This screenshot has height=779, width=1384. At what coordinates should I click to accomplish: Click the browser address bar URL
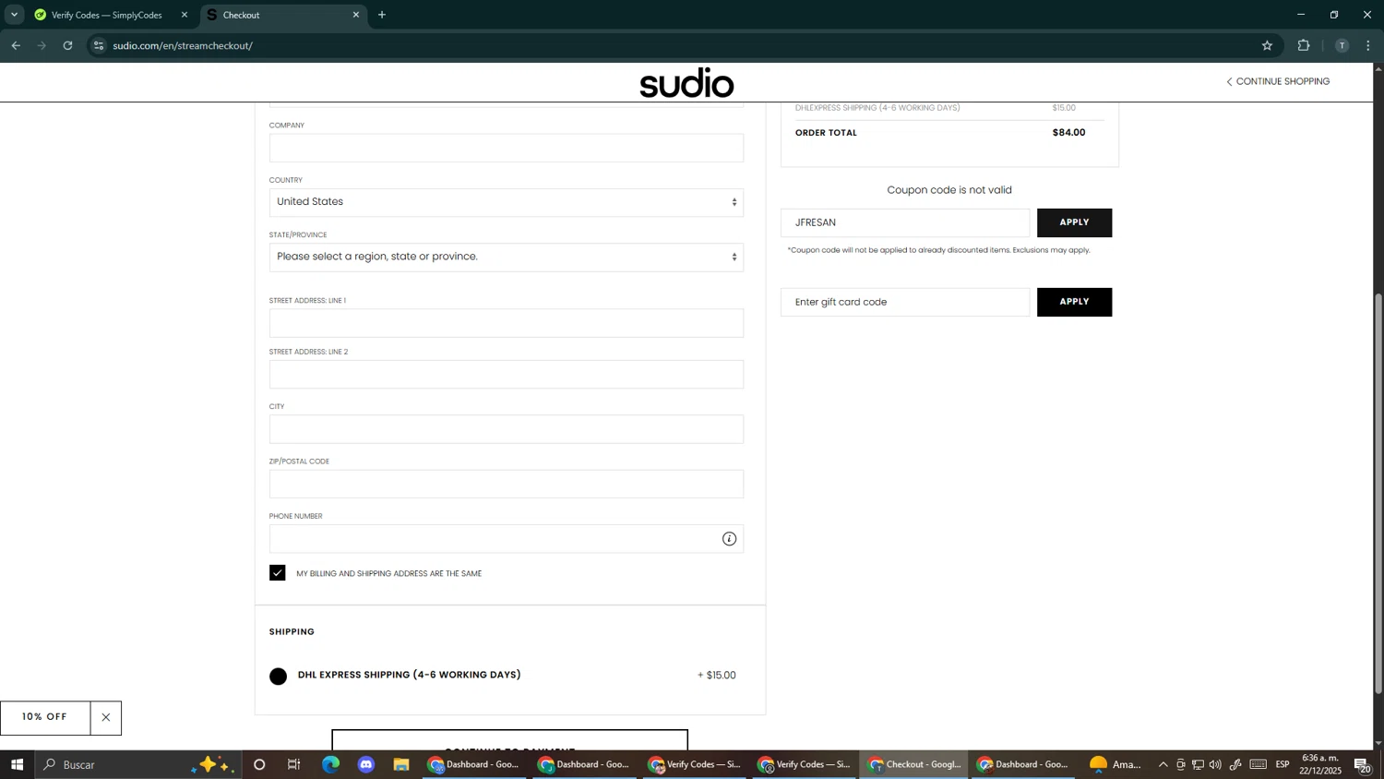(x=183, y=45)
